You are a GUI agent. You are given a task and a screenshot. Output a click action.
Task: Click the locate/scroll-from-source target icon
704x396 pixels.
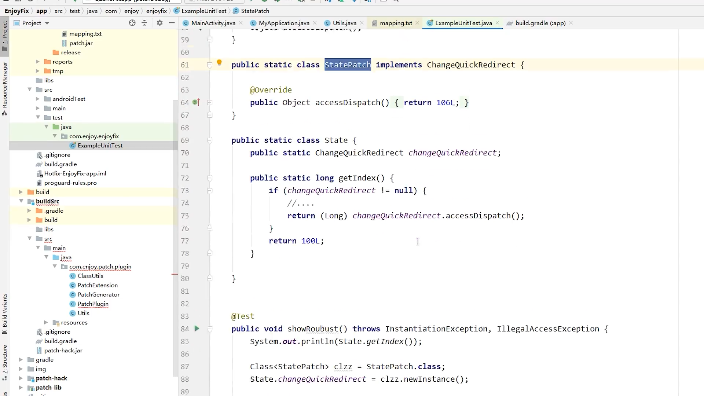click(132, 23)
